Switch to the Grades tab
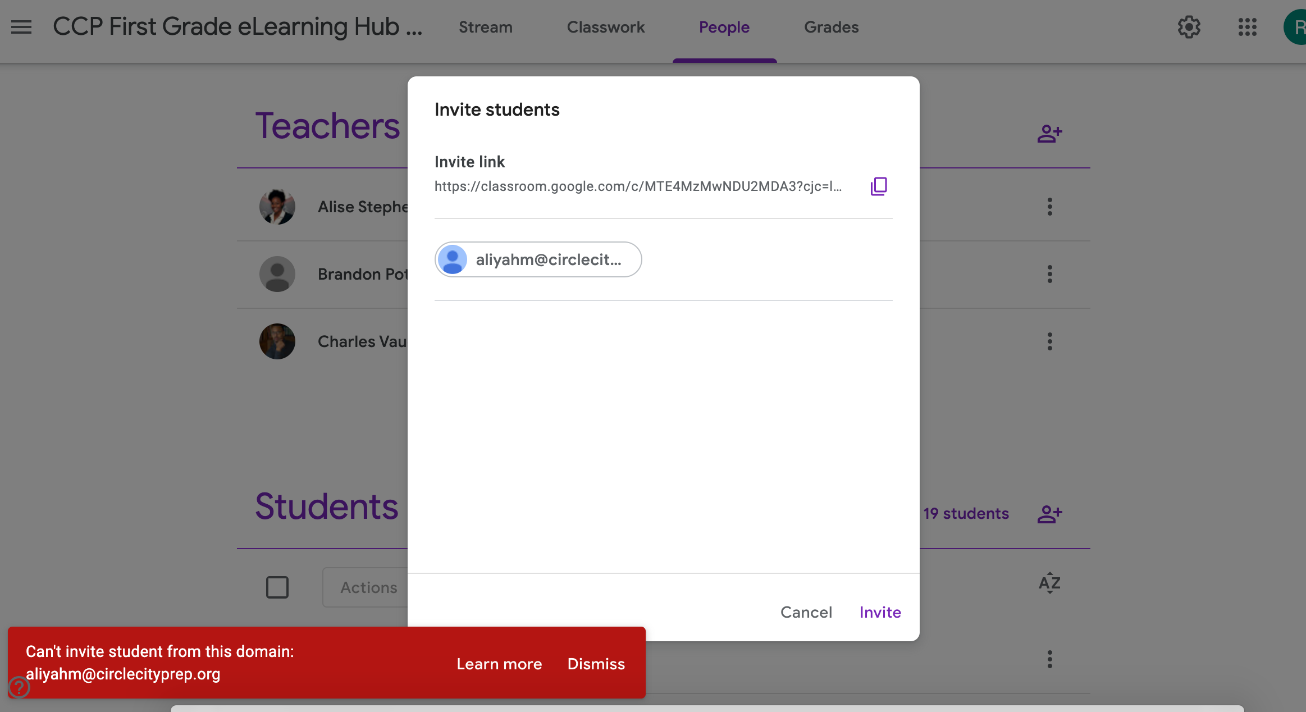Viewport: 1306px width, 712px height. [830, 26]
